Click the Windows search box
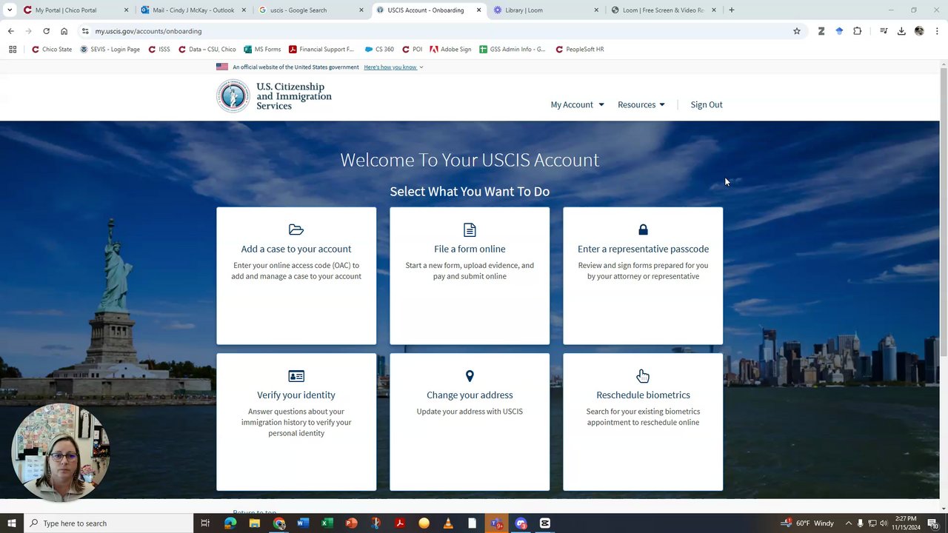This screenshot has height=533, width=948. tap(108, 523)
